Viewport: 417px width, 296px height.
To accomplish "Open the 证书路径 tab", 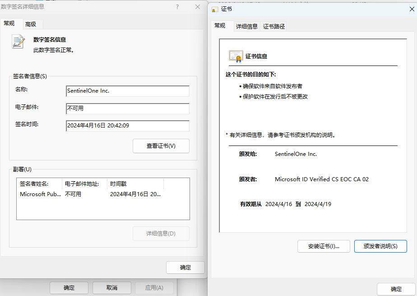I will 273,26.
